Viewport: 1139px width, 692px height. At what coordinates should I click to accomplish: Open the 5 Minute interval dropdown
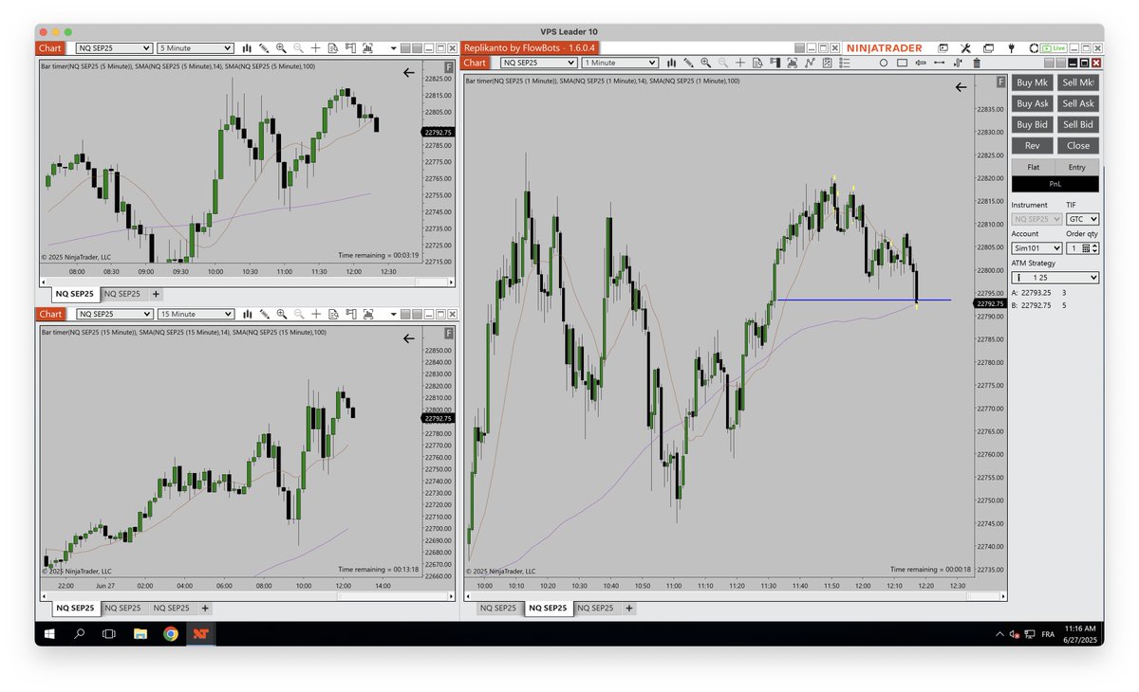(196, 47)
